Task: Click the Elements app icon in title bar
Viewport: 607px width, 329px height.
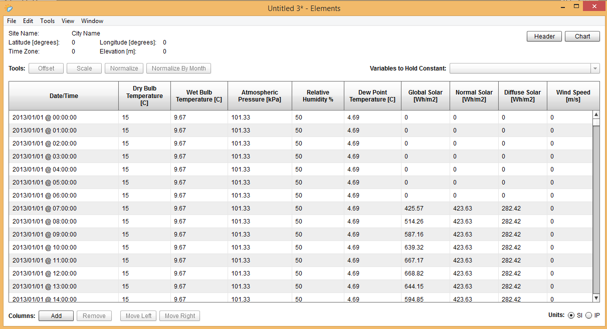Action: click(9, 8)
